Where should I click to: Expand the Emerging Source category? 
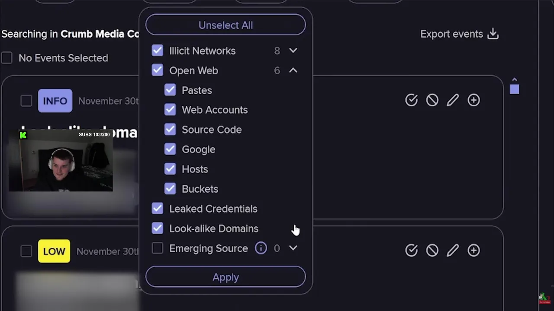pyautogui.click(x=293, y=248)
